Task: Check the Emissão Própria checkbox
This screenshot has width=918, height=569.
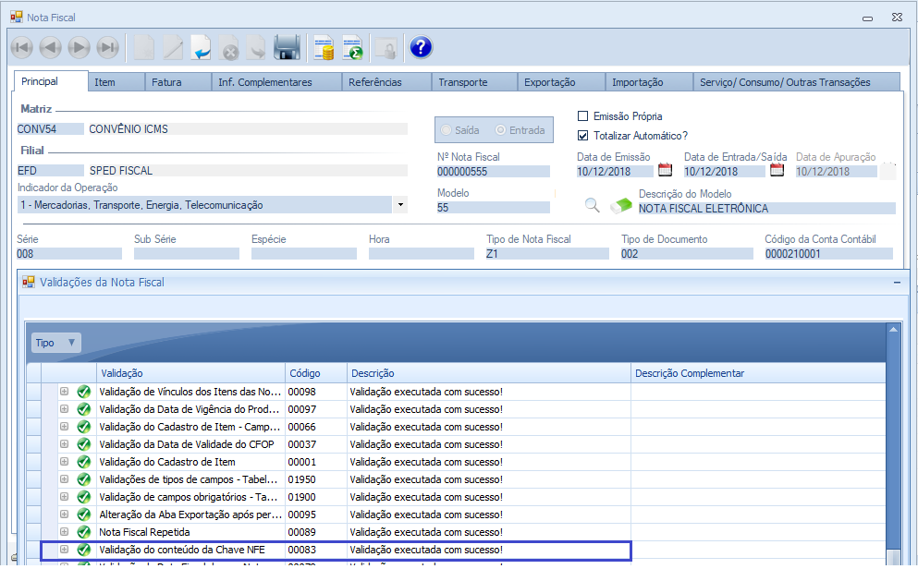Action: click(x=582, y=116)
